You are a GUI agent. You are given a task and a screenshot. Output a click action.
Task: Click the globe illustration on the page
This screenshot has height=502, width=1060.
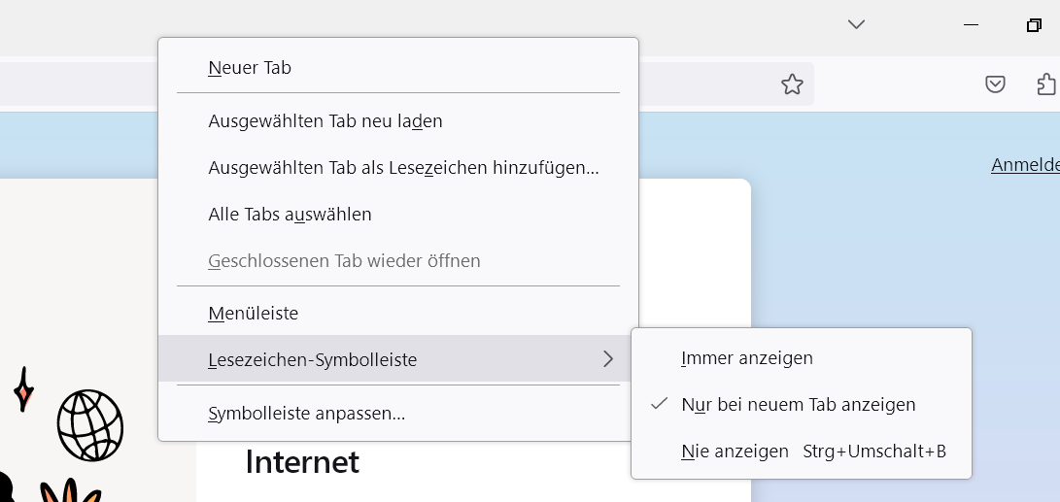pyautogui.click(x=90, y=425)
